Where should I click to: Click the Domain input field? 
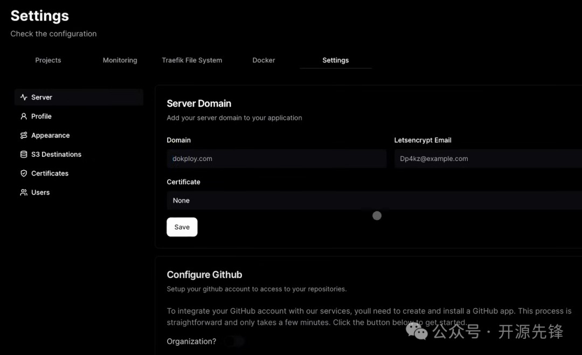click(x=276, y=159)
